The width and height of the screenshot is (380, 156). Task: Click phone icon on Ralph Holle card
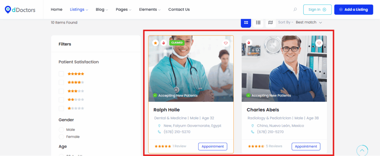pyautogui.click(x=159, y=132)
